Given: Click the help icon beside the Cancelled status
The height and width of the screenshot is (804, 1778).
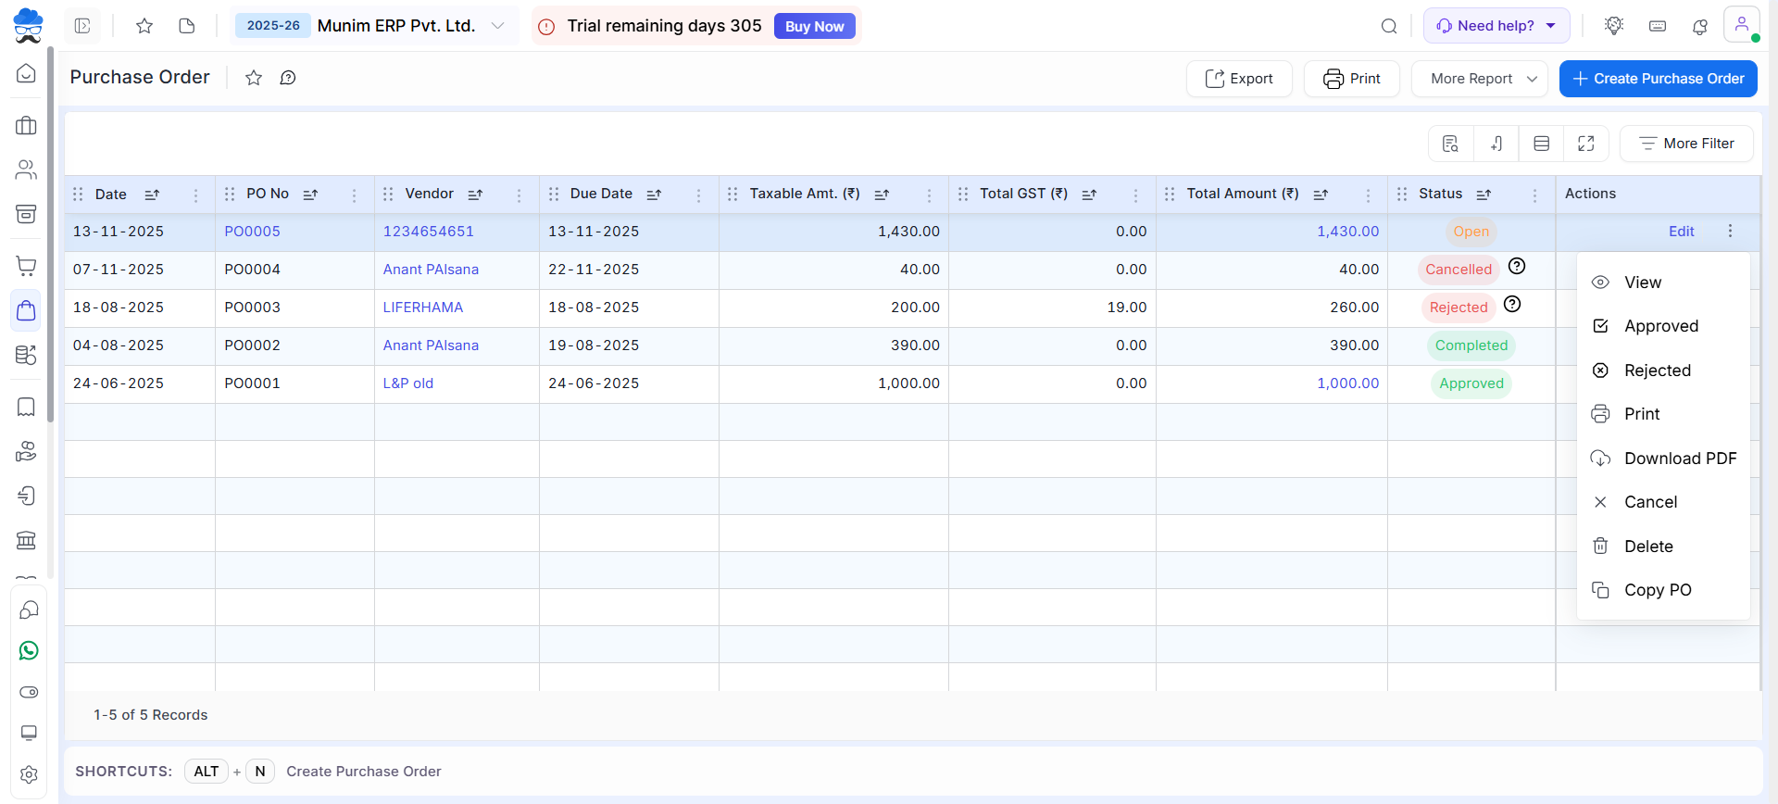Looking at the screenshot, I should (1517, 267).
